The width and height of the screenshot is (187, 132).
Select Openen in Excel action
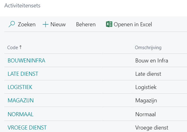pyautogui.click(x=133, y=24)
